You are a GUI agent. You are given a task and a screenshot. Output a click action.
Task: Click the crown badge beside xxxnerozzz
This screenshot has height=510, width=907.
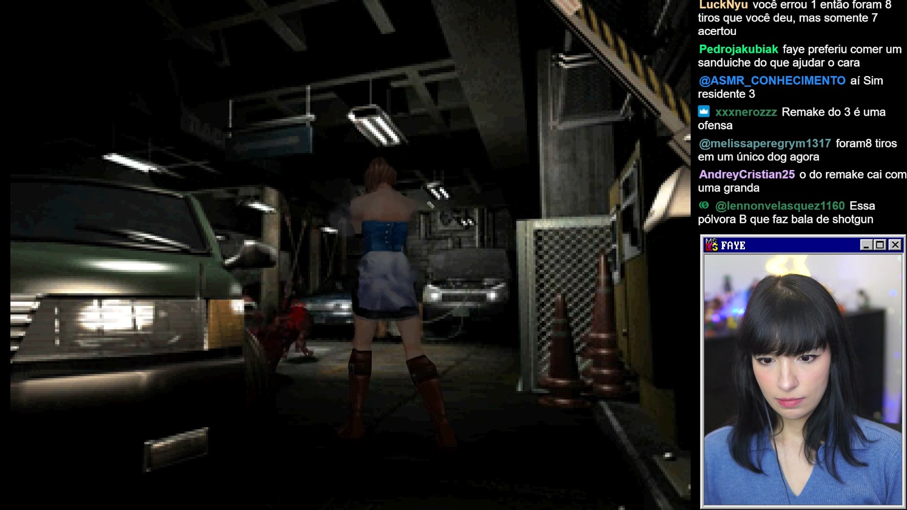tap(704, 111)
